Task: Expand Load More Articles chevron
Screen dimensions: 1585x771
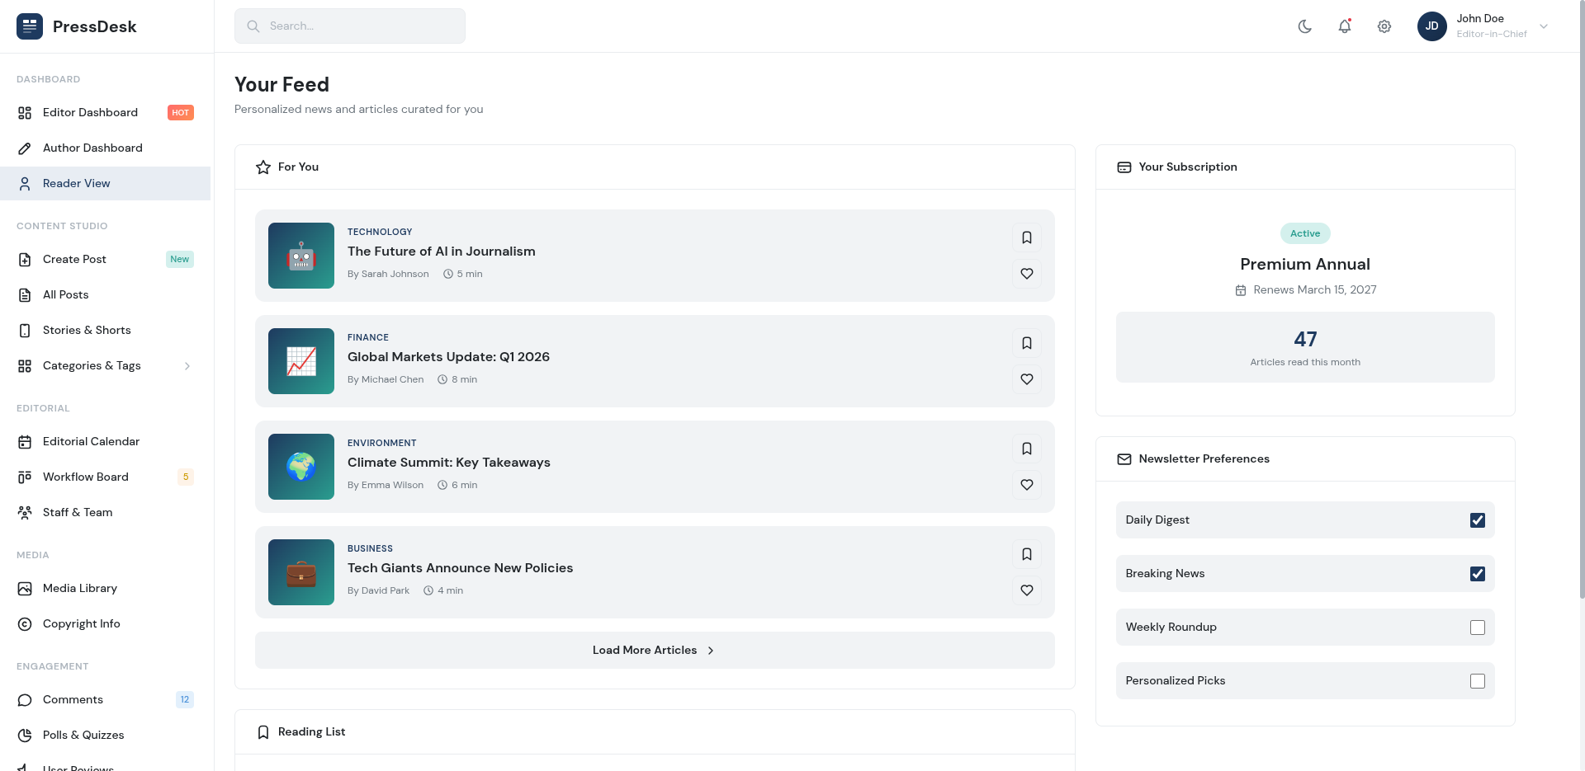Action: (711, 650)
